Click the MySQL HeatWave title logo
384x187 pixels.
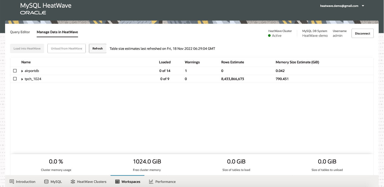tap(46, 5)
